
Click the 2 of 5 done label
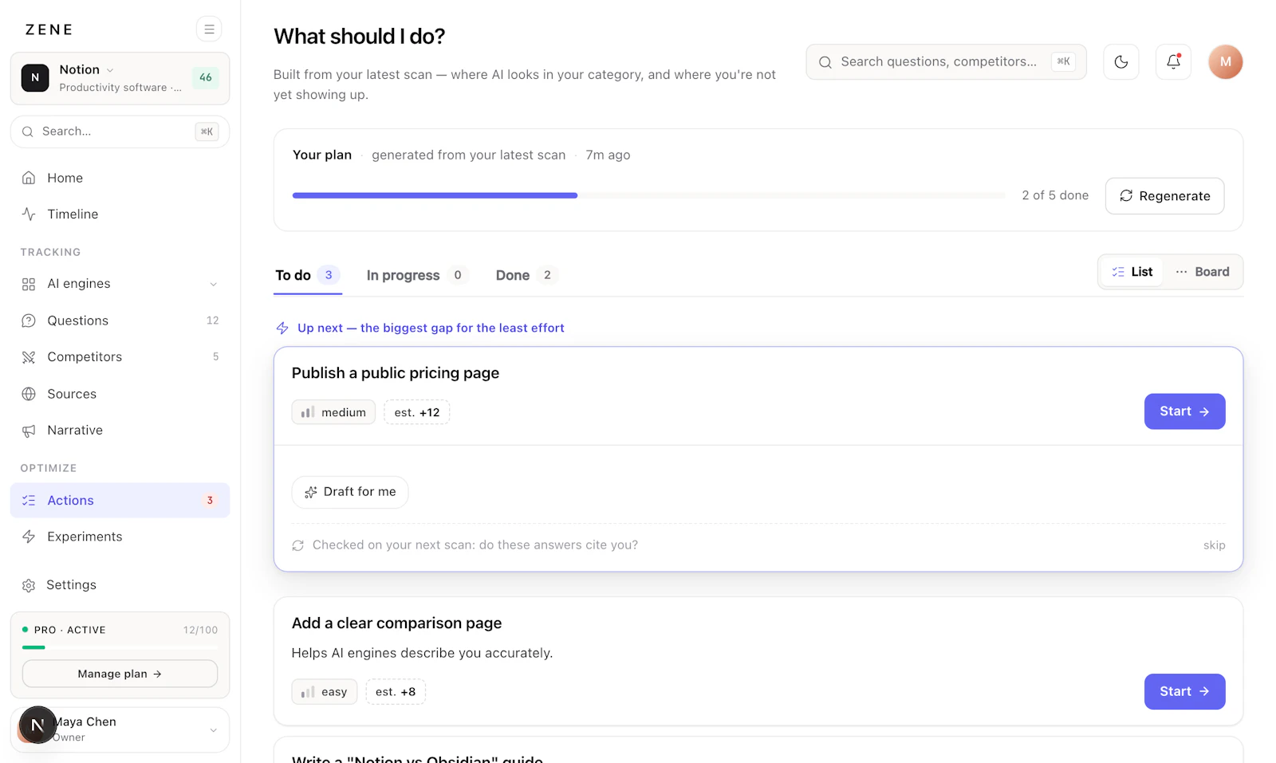pos(1055,195)
